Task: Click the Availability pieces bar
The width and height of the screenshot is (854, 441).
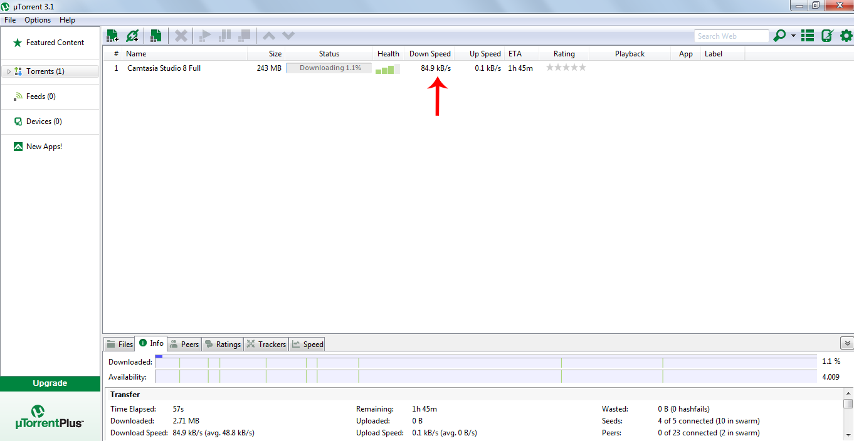Action: pyautogui.click(x=486, y=376)
